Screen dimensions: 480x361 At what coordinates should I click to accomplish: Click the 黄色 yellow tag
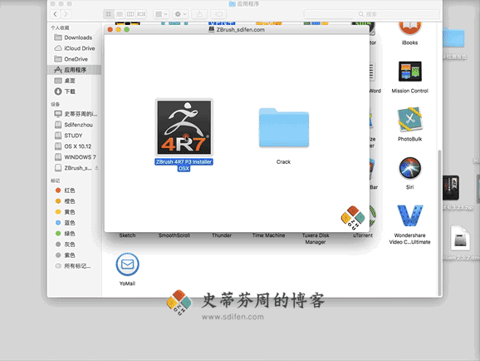pos(74,212)
